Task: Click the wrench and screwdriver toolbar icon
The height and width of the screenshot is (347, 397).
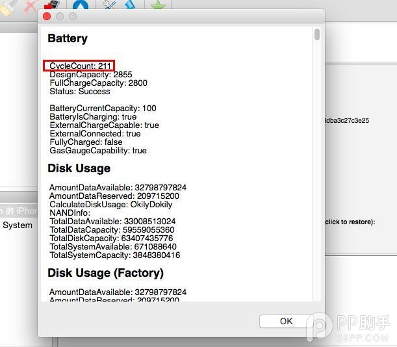Action: coord(109,5)
